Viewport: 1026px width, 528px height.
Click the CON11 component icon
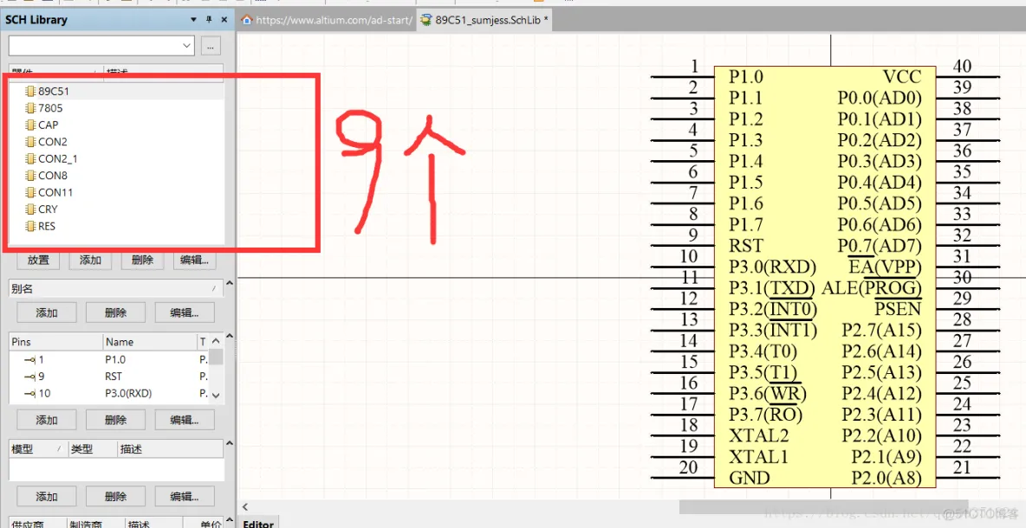point(30,193)
